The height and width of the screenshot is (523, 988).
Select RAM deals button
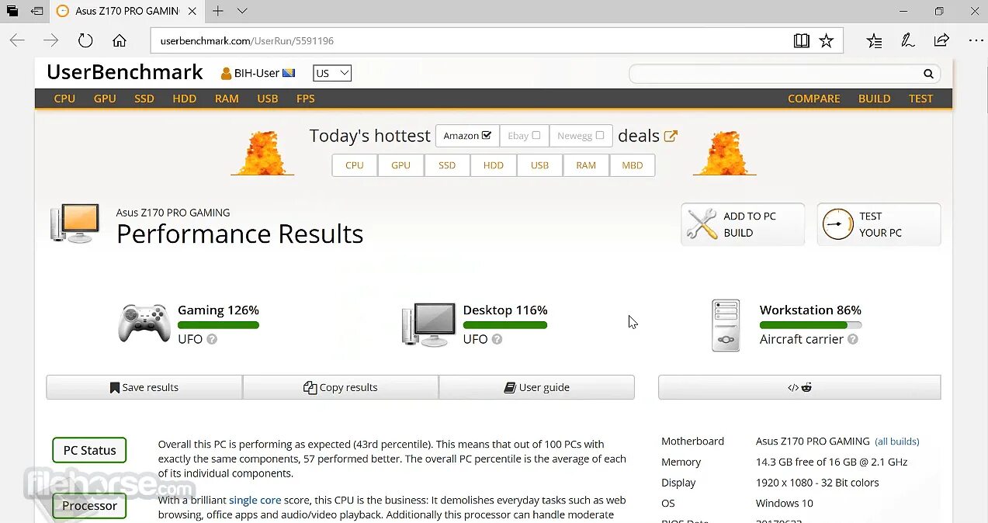(586, 165)
